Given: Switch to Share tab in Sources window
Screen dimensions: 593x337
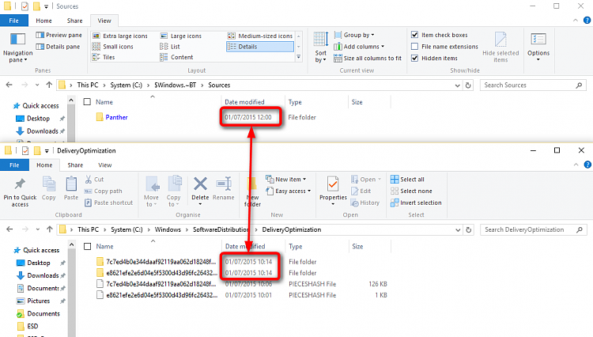Looking at the screenshot, I should tap(75, 21).
